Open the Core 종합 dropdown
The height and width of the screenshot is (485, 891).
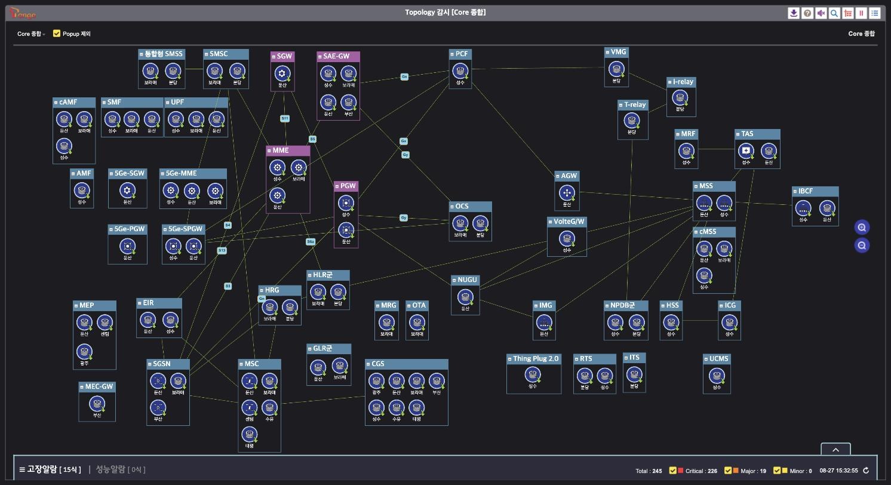pos(31,34)
